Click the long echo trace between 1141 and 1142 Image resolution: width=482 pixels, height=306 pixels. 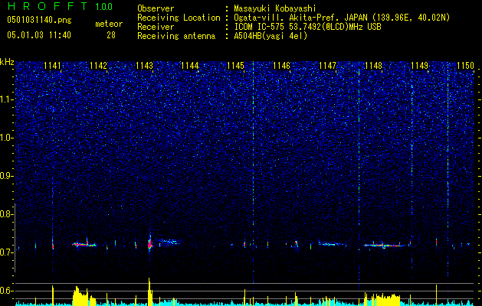[x=84, y=244]
